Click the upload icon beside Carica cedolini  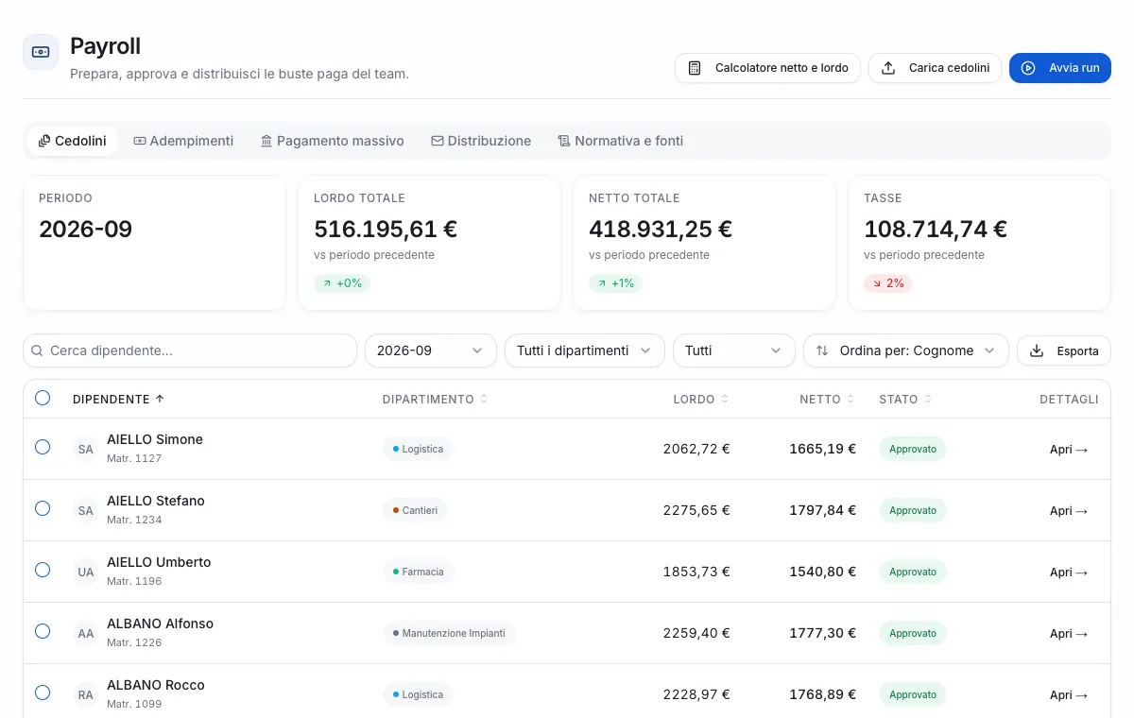(888, 68)
